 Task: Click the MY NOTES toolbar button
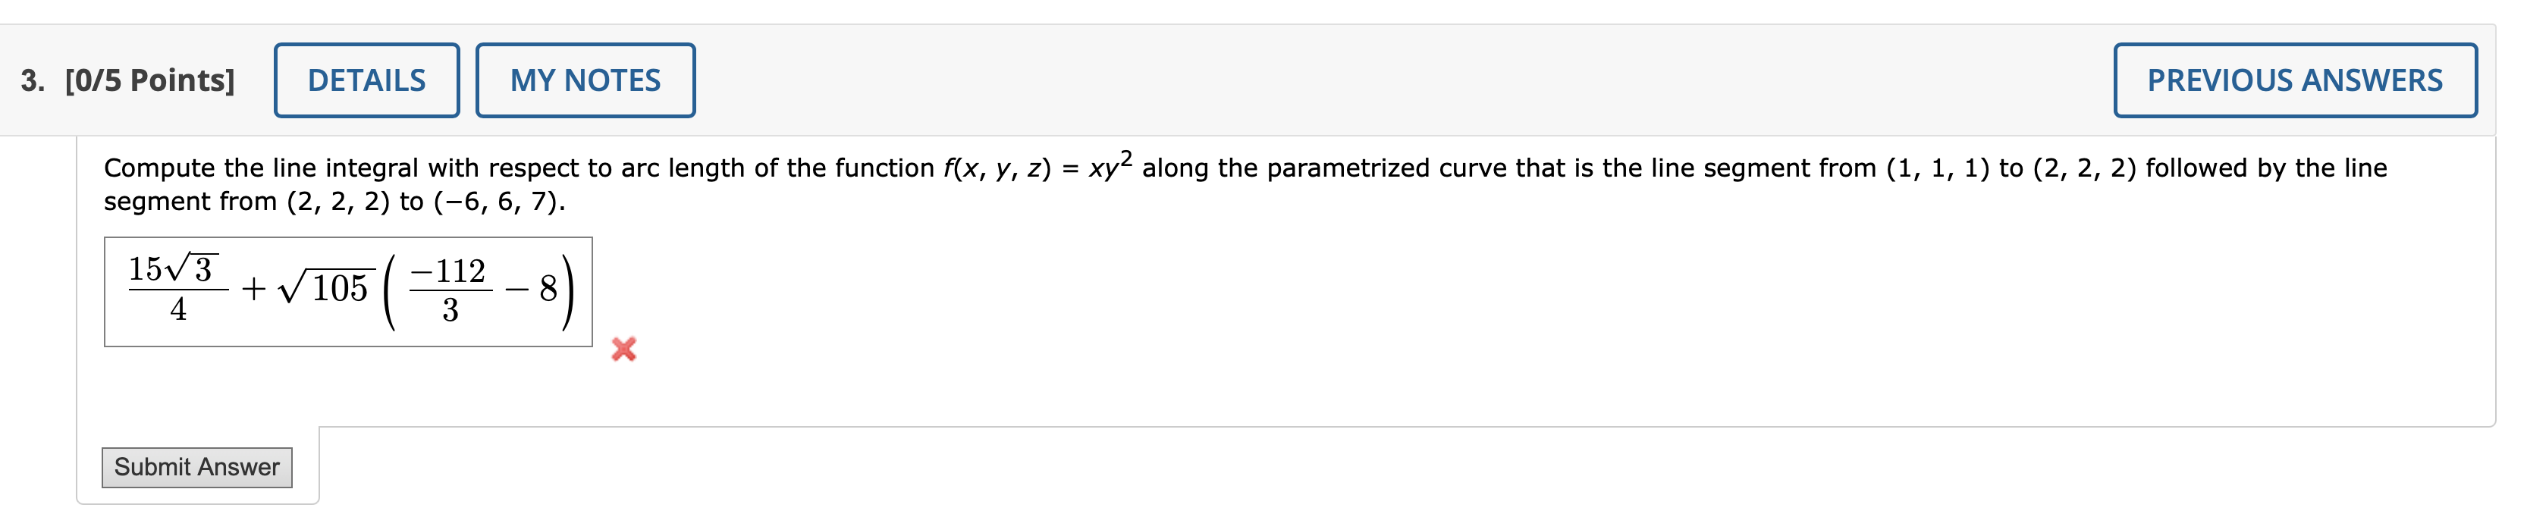tap(584, 80)
